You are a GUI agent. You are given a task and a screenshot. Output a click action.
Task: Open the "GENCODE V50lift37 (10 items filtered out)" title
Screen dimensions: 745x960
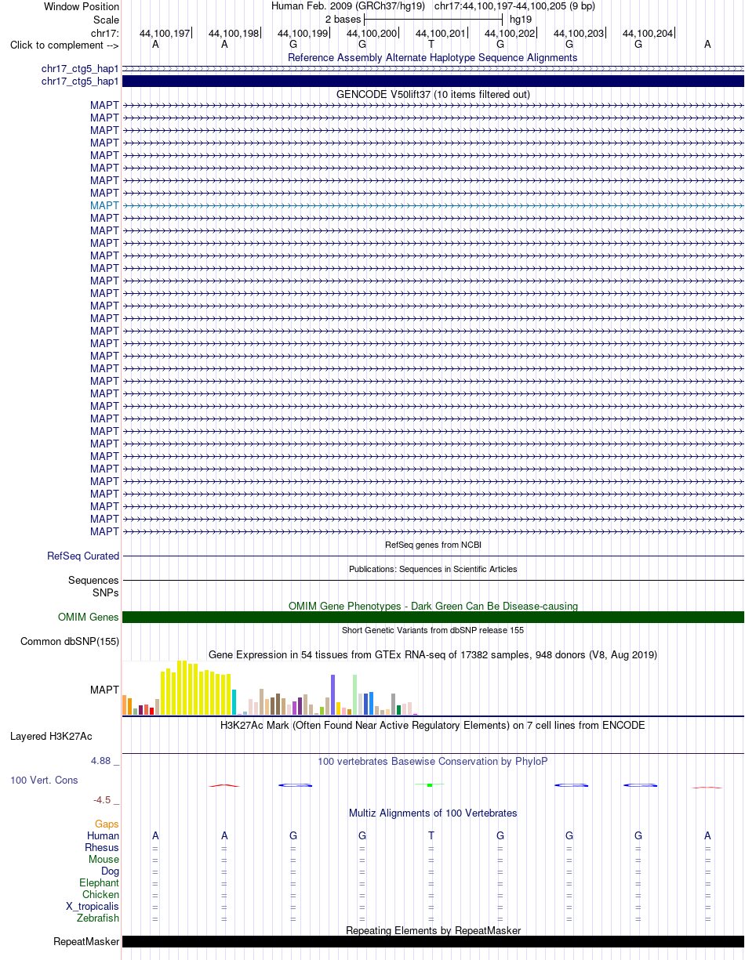point(433,94)
